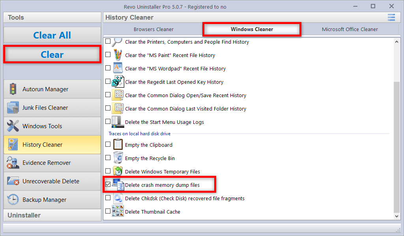The width and height of the screenshot is (404, 236).
Task: Click the Evidence Remover agent icon
Action: [13, 163]
